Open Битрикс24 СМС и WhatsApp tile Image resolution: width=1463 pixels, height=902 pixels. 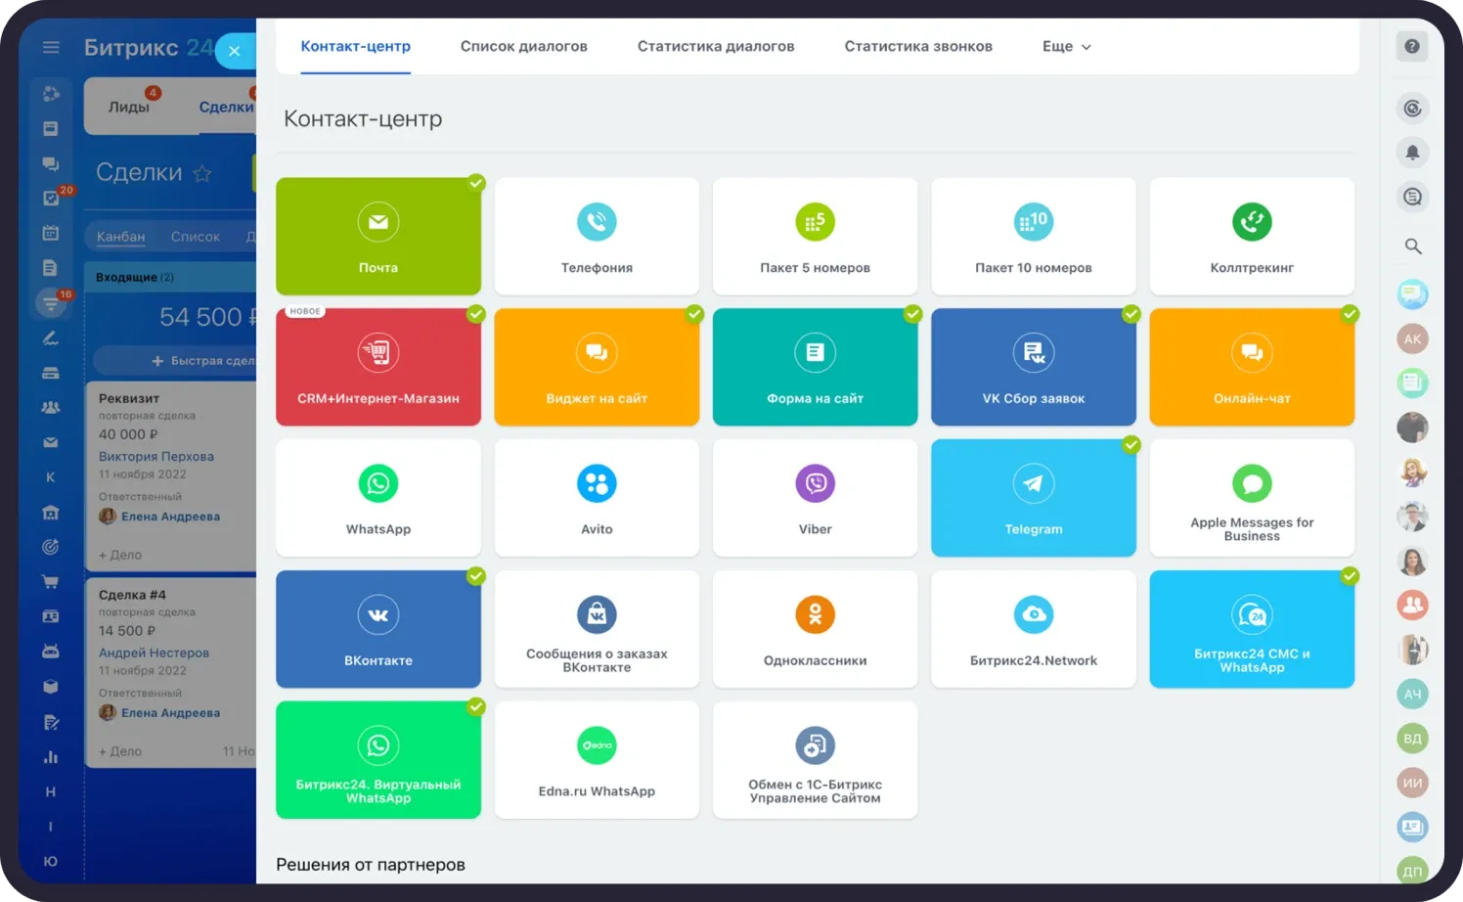pyautogui.click(x=1252, y=629)
